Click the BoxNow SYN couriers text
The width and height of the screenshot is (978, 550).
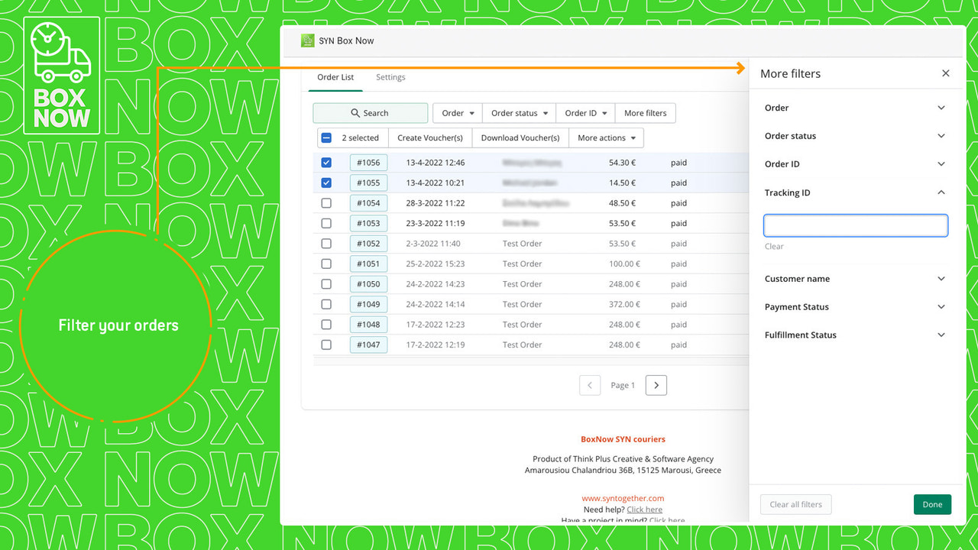point(623,439)
